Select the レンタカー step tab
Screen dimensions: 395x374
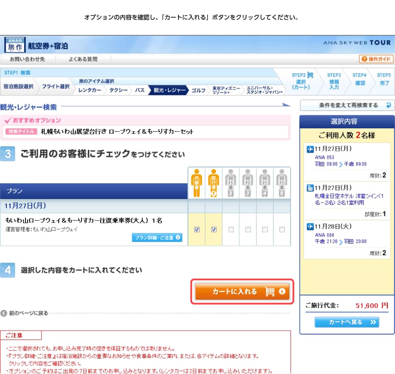(x=89, y=90)
